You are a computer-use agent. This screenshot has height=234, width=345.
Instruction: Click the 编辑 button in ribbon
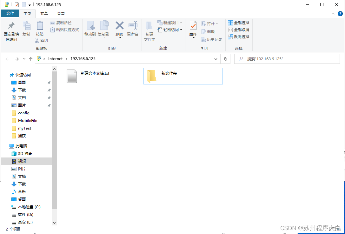click(x=208, y=32)
